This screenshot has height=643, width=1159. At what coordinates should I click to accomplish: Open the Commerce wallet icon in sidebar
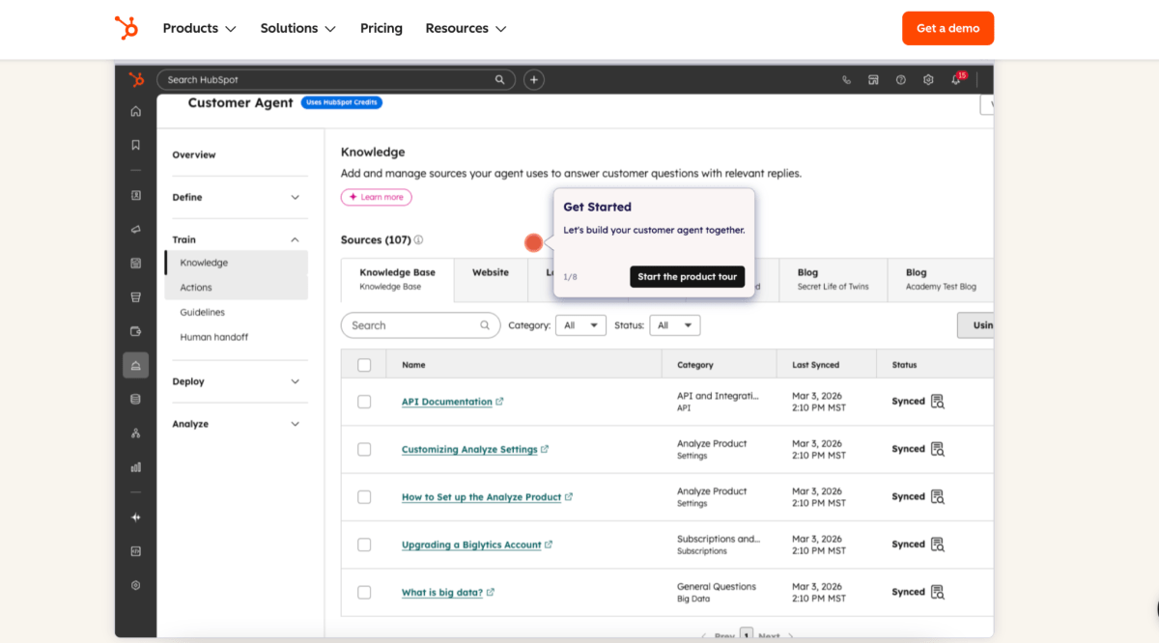pyautogui.click(x=135, y=331)
